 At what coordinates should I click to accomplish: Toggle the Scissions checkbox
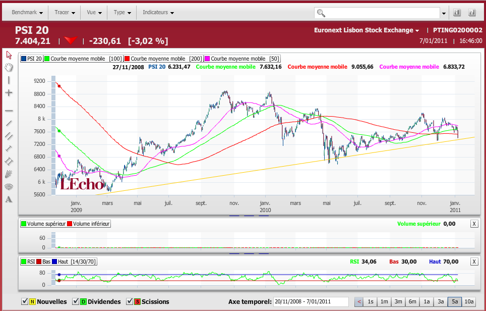point(130,301)
